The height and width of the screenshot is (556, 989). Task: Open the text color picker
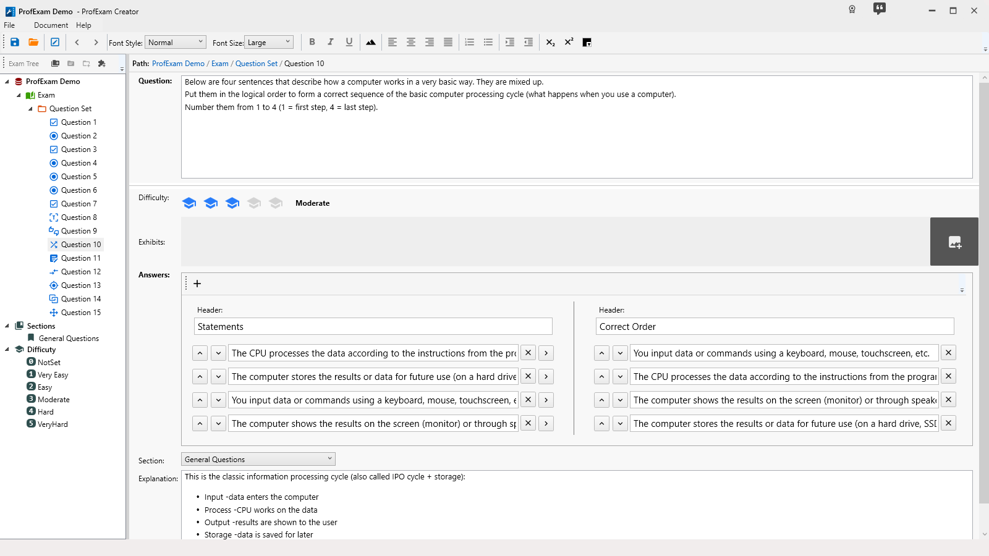(587, 42)
